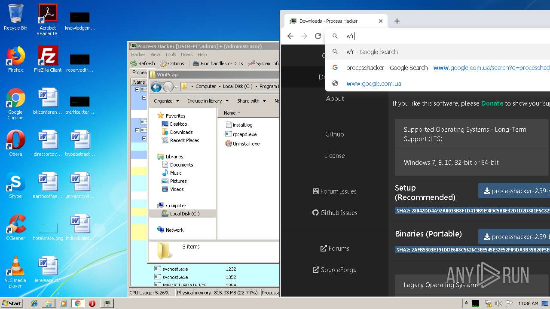
Task: Click Explorer forward navigation button
Action: click(x=168, y=87)
